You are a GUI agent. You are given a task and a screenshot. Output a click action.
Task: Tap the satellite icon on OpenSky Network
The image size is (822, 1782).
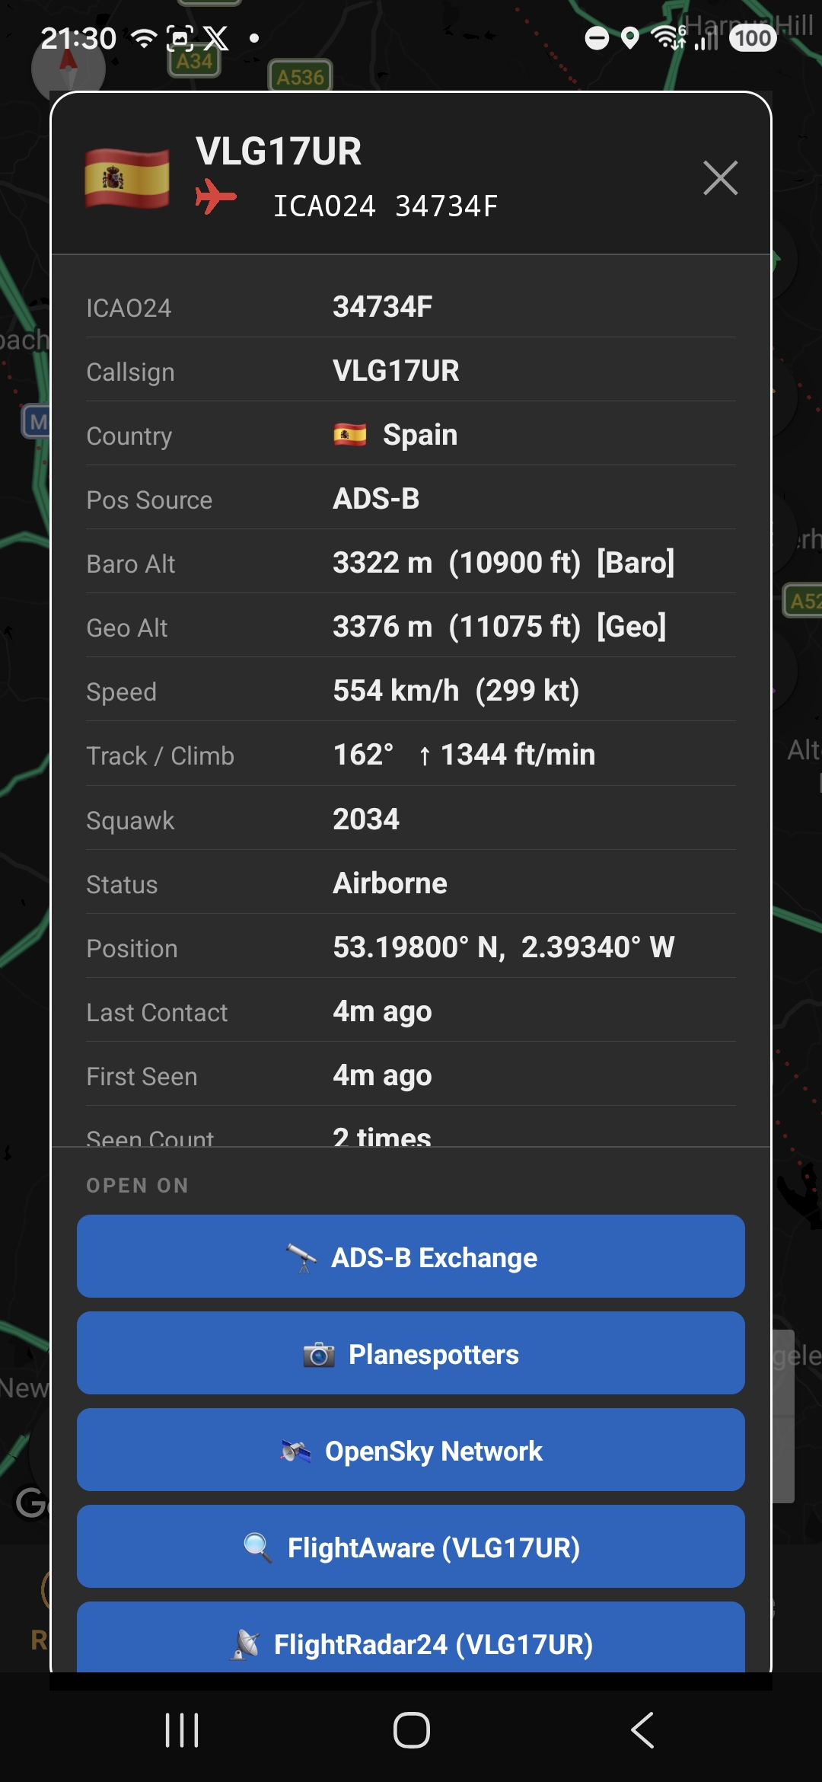[x=295, y=1451]
